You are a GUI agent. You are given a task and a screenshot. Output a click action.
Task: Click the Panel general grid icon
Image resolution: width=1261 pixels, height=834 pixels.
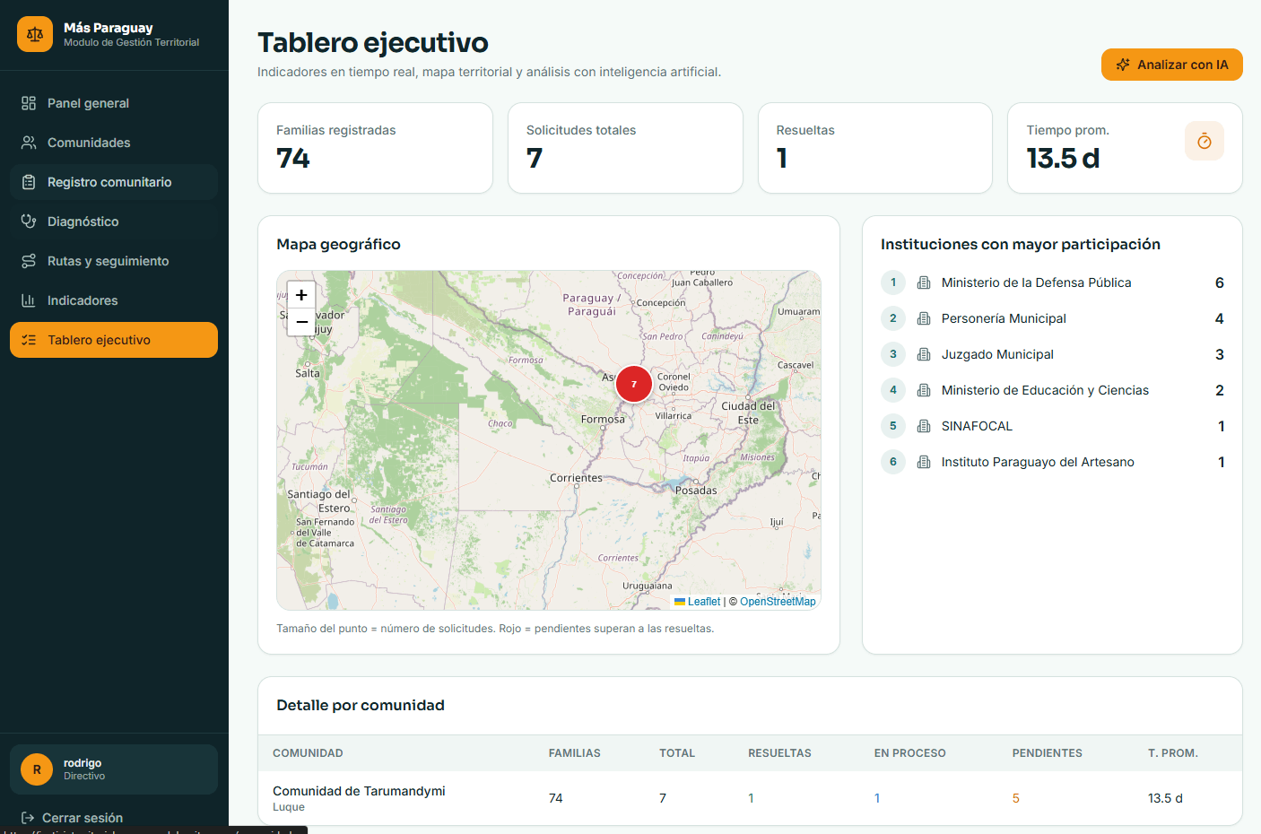click(x=29, y=103)
